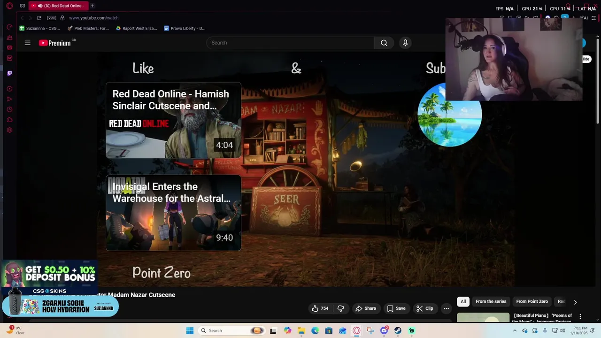Select the All filter chip
The width and height of the screenshot is (601, 338).
463,301
